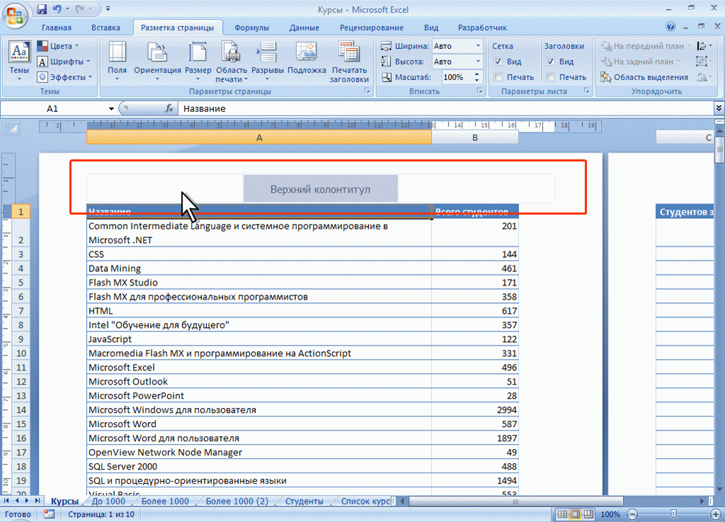The image size is (725, 522).
Task: Switch to Page Break Preview icon
Action: coord(588,514)
